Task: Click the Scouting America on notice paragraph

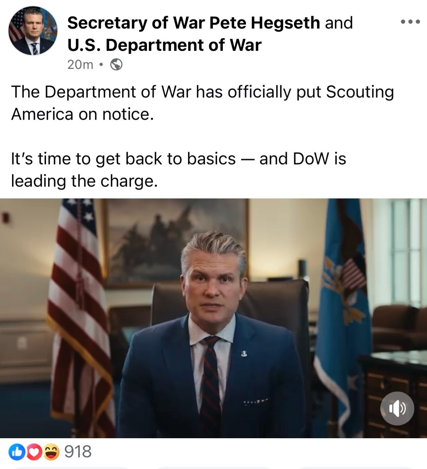Action: (202, 103)
